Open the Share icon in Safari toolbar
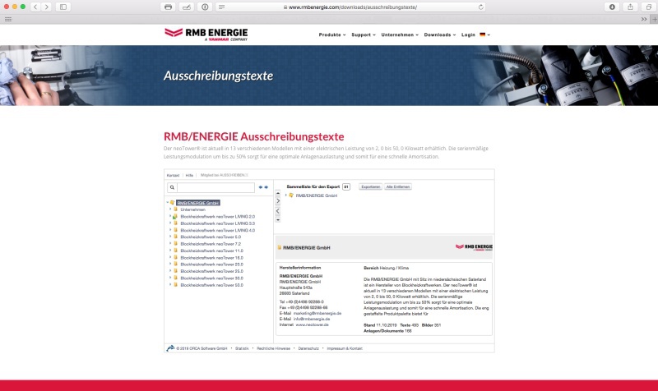Viewport: 658px width, 391px height. pos(630,7)
